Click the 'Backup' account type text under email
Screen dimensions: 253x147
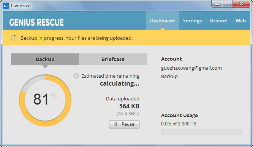click(x=169, y=76)
